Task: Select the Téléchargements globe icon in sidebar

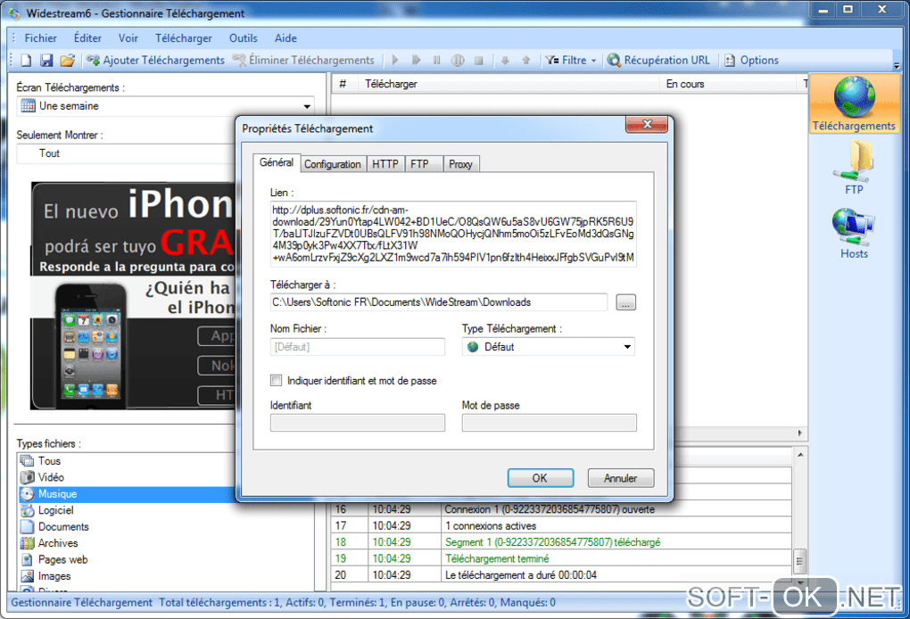Action: [x=854, y=103]
